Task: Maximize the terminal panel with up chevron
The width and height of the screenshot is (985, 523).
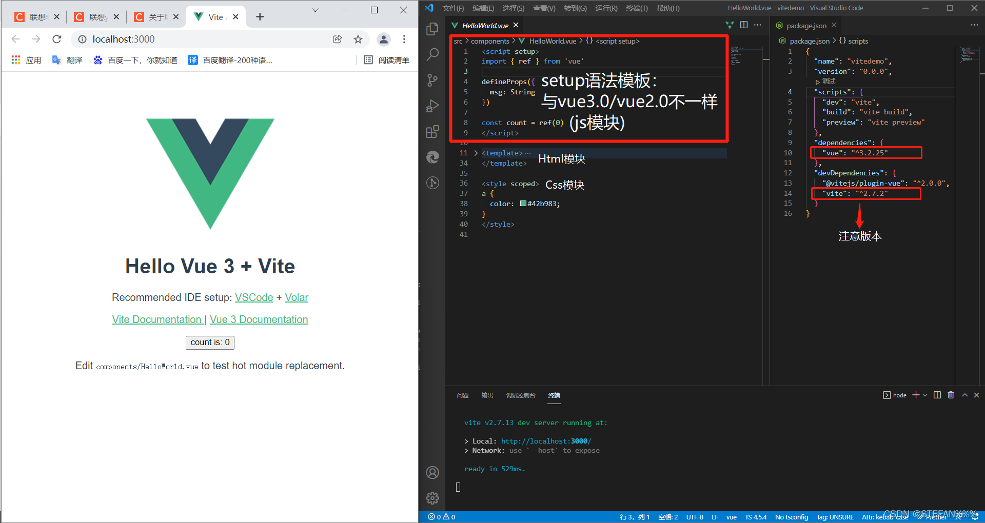Action: [964, 395]
